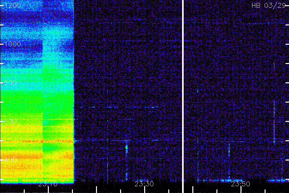Click the 1000 frequency axis label
The image size is (289, 193).
pos(13,44)
